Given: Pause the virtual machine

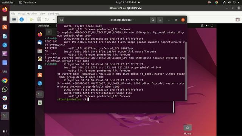Looking at the screenshot, I should [39, 19].
